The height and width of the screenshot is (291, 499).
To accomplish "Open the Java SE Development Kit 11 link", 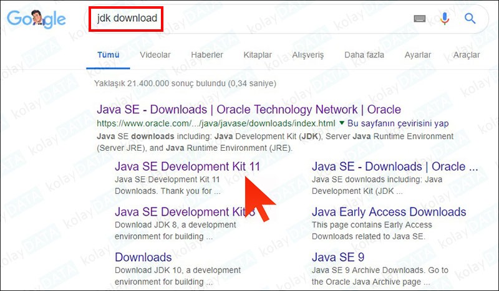I will point(187,166).
